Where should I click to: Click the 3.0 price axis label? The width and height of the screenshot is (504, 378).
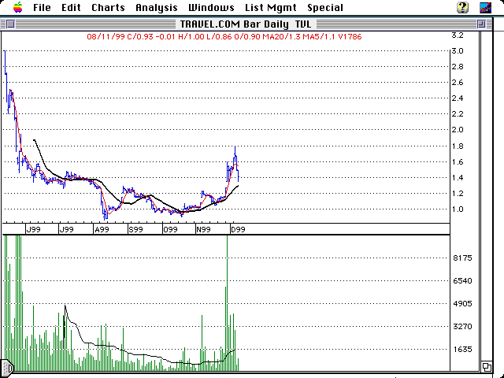coord(458,50)
